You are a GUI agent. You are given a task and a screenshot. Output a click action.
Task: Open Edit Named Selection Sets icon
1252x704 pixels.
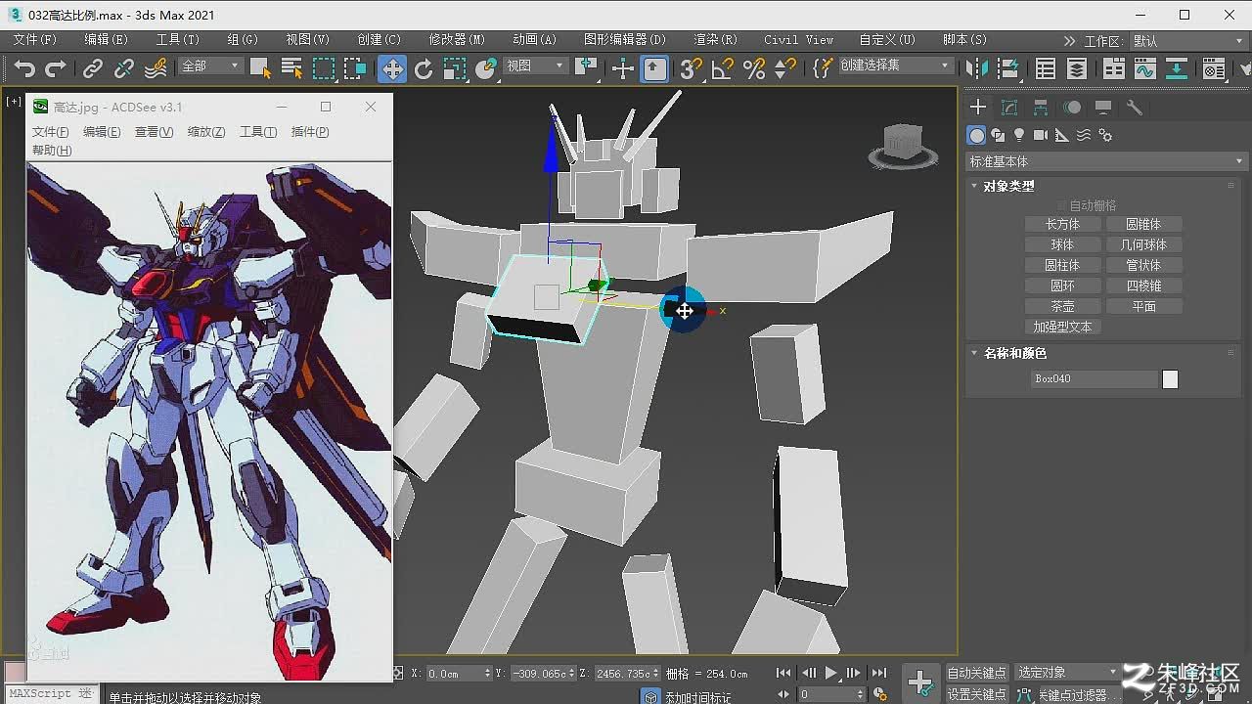point(823,67)
